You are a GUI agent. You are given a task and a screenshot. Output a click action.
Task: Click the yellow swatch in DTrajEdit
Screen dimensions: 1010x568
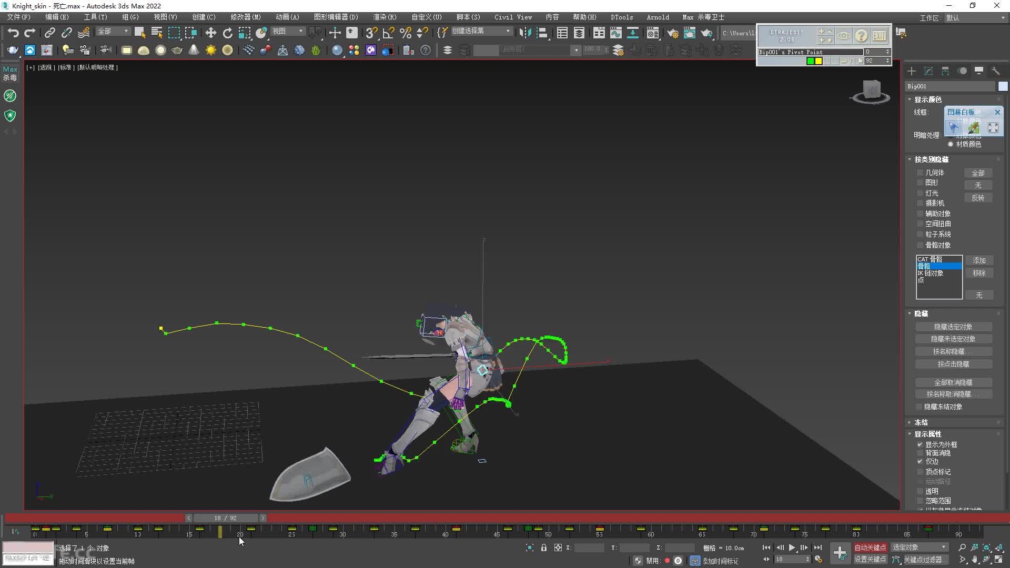click(x=819, y=61)
